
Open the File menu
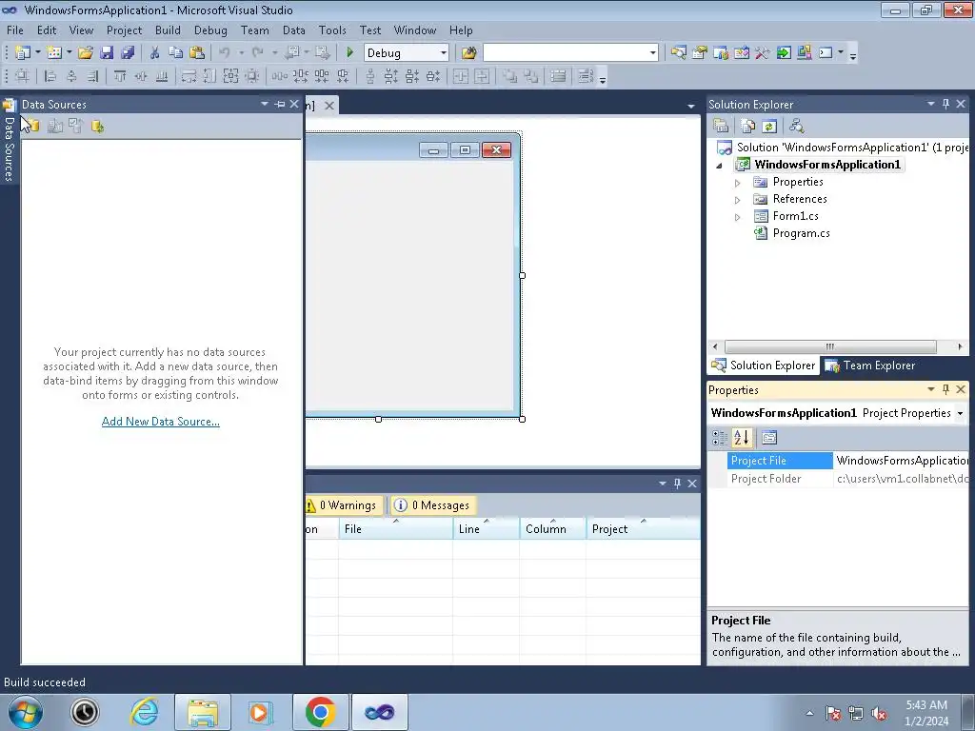click(15, 30)
